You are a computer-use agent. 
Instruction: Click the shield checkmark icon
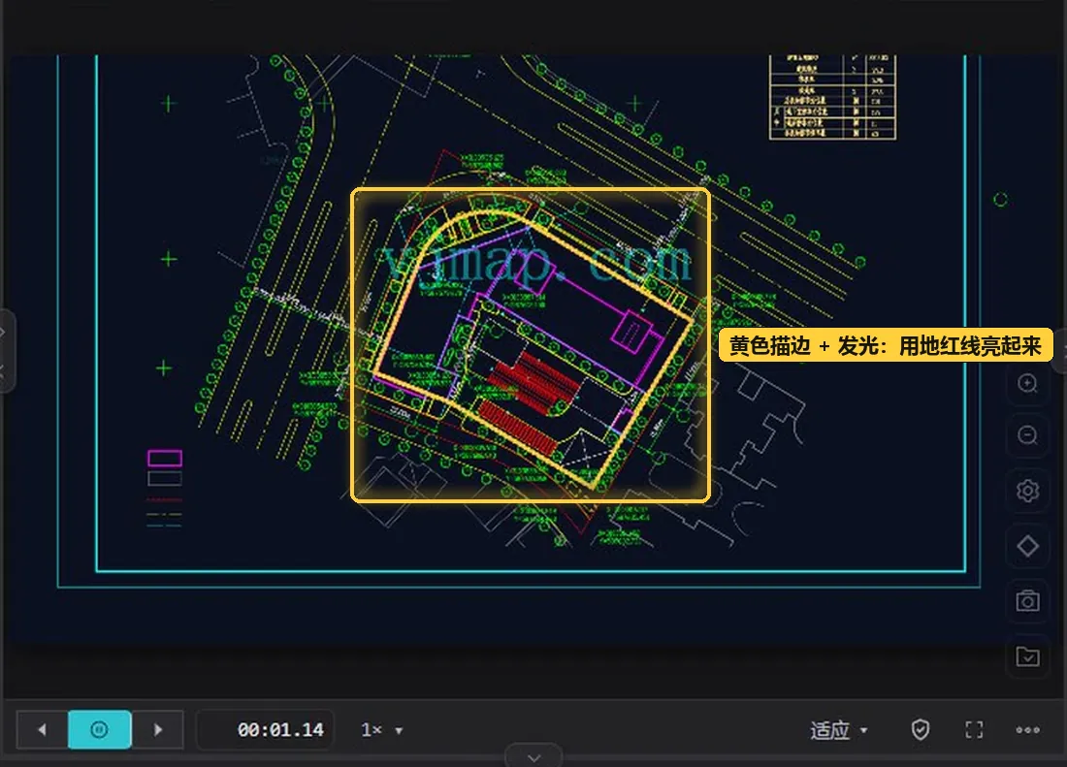920,729
